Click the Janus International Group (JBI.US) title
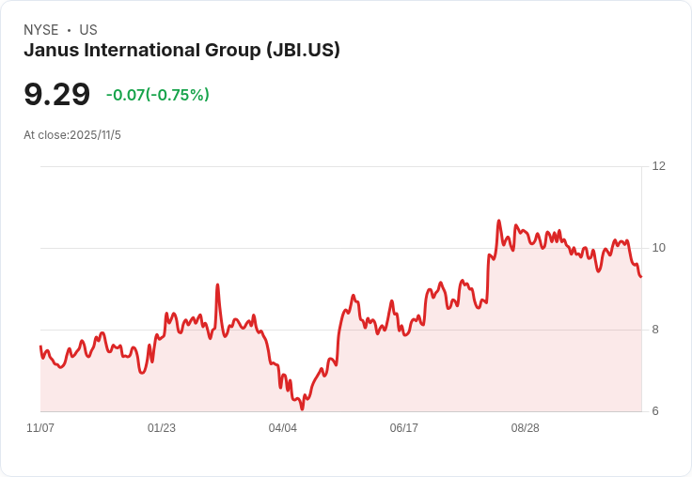692x477 pixels. pyautogui.click(x=181, y=50)
